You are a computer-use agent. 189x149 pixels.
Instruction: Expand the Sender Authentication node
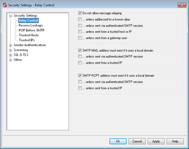point(11,45)
